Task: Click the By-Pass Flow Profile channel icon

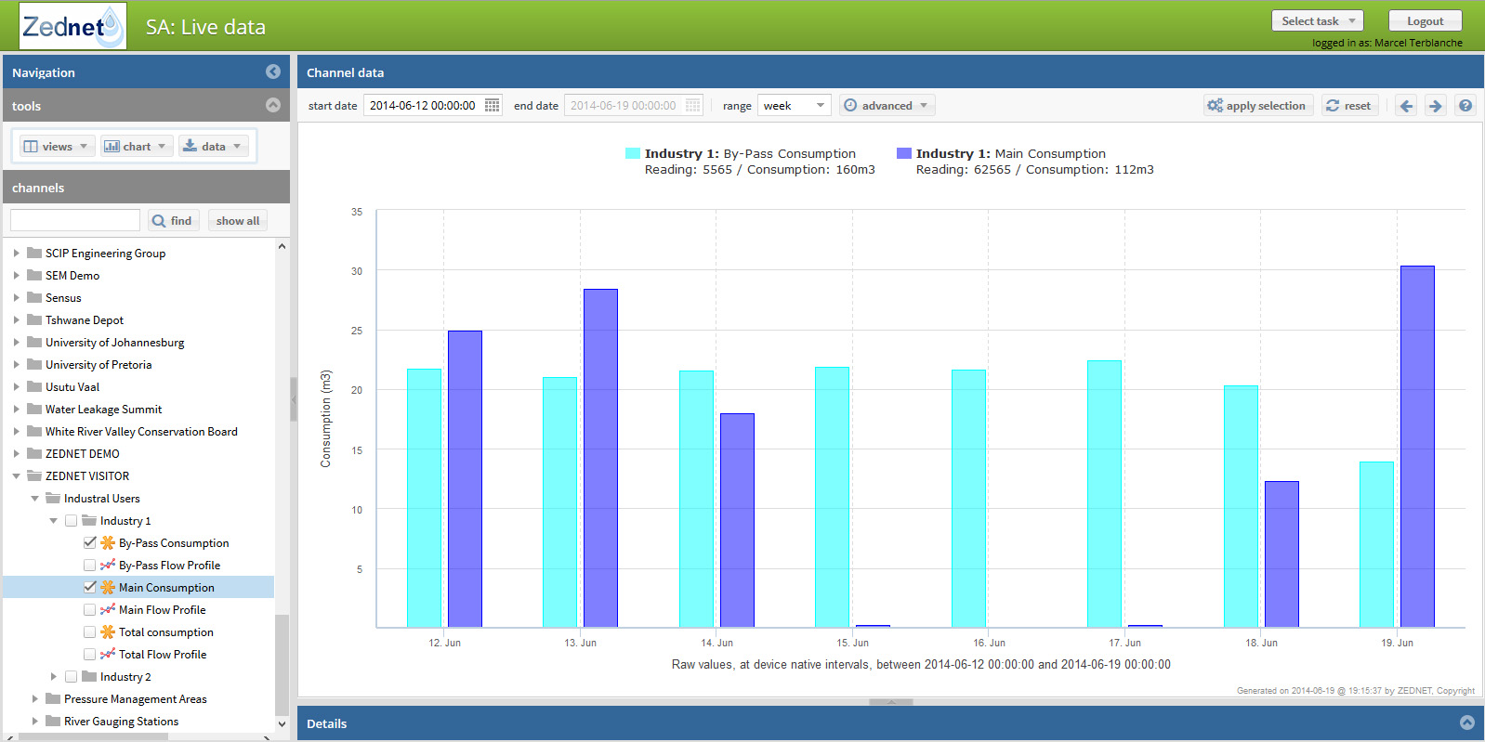Action: [x=108, y=565]
